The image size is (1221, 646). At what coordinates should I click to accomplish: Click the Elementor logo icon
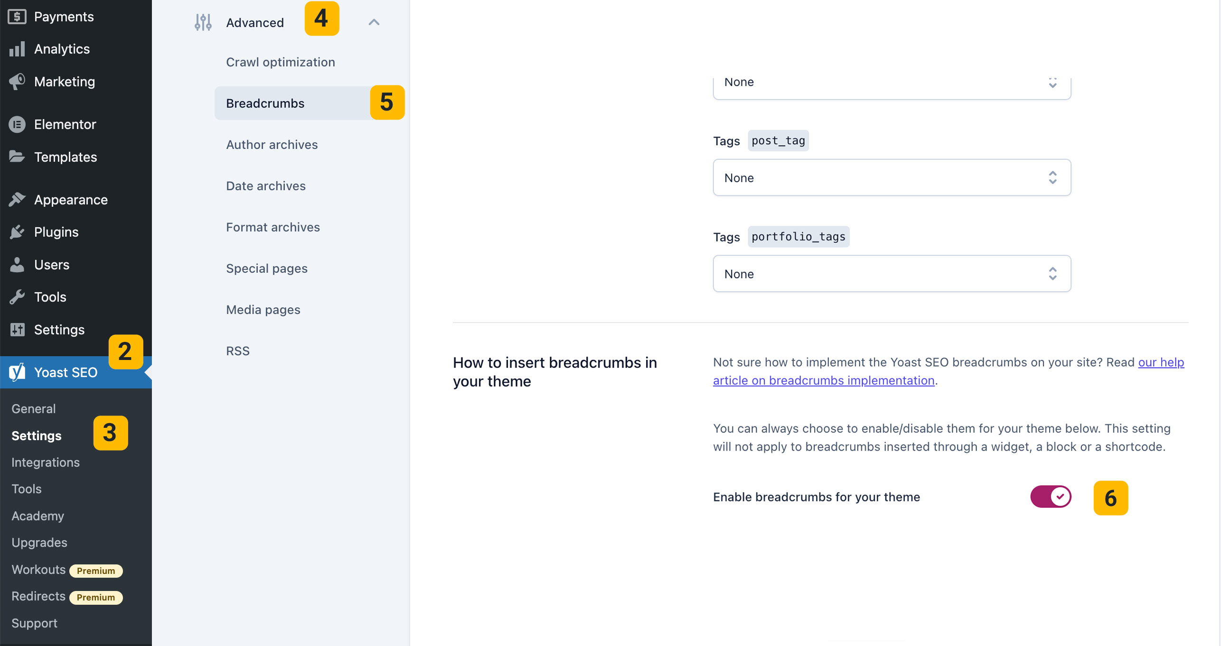[x=17, y=124]
